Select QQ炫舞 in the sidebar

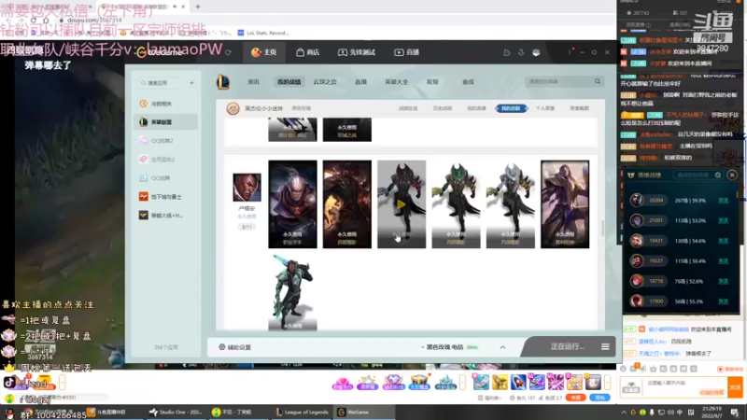[166, 178]
